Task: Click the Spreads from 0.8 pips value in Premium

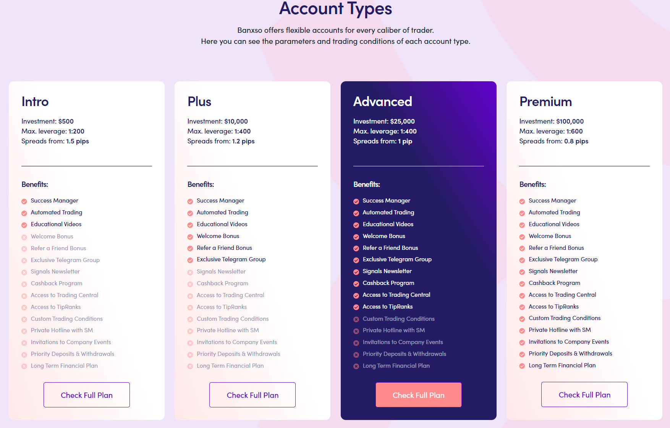Action: click(x=576, y=141)
